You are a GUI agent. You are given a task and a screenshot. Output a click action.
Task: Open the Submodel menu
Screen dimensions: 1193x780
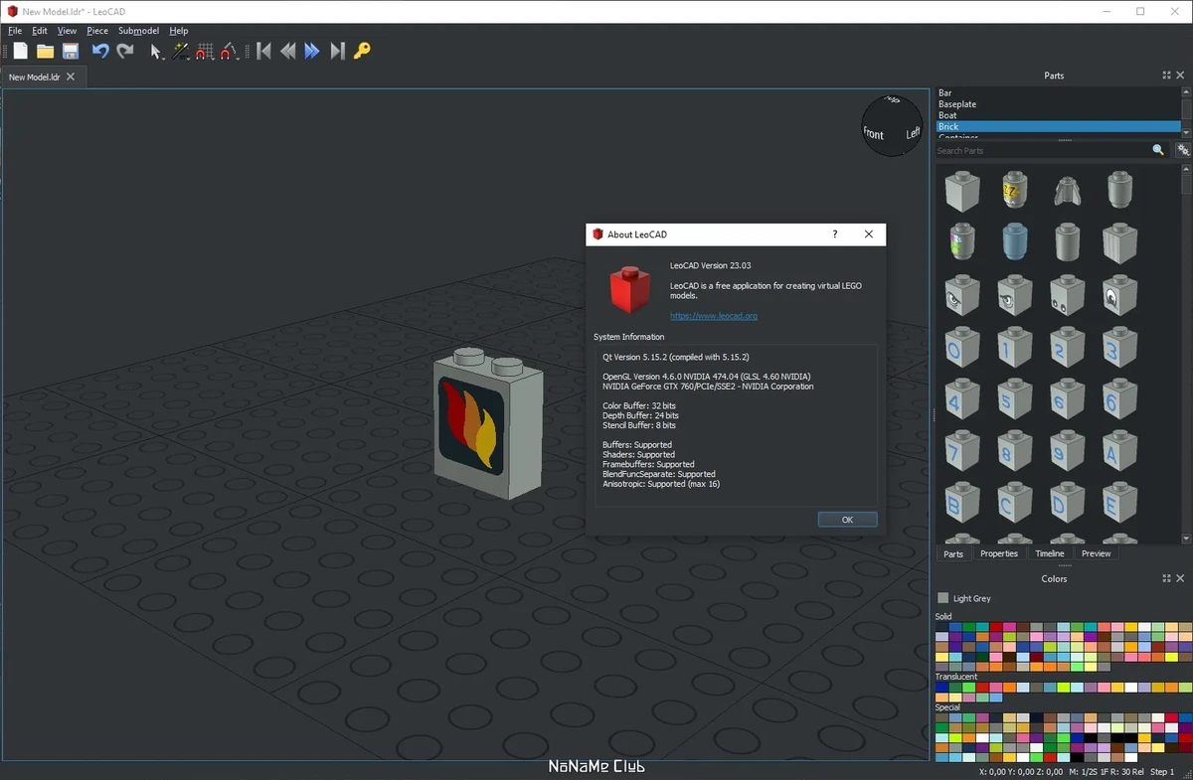[x=138, y=31]
